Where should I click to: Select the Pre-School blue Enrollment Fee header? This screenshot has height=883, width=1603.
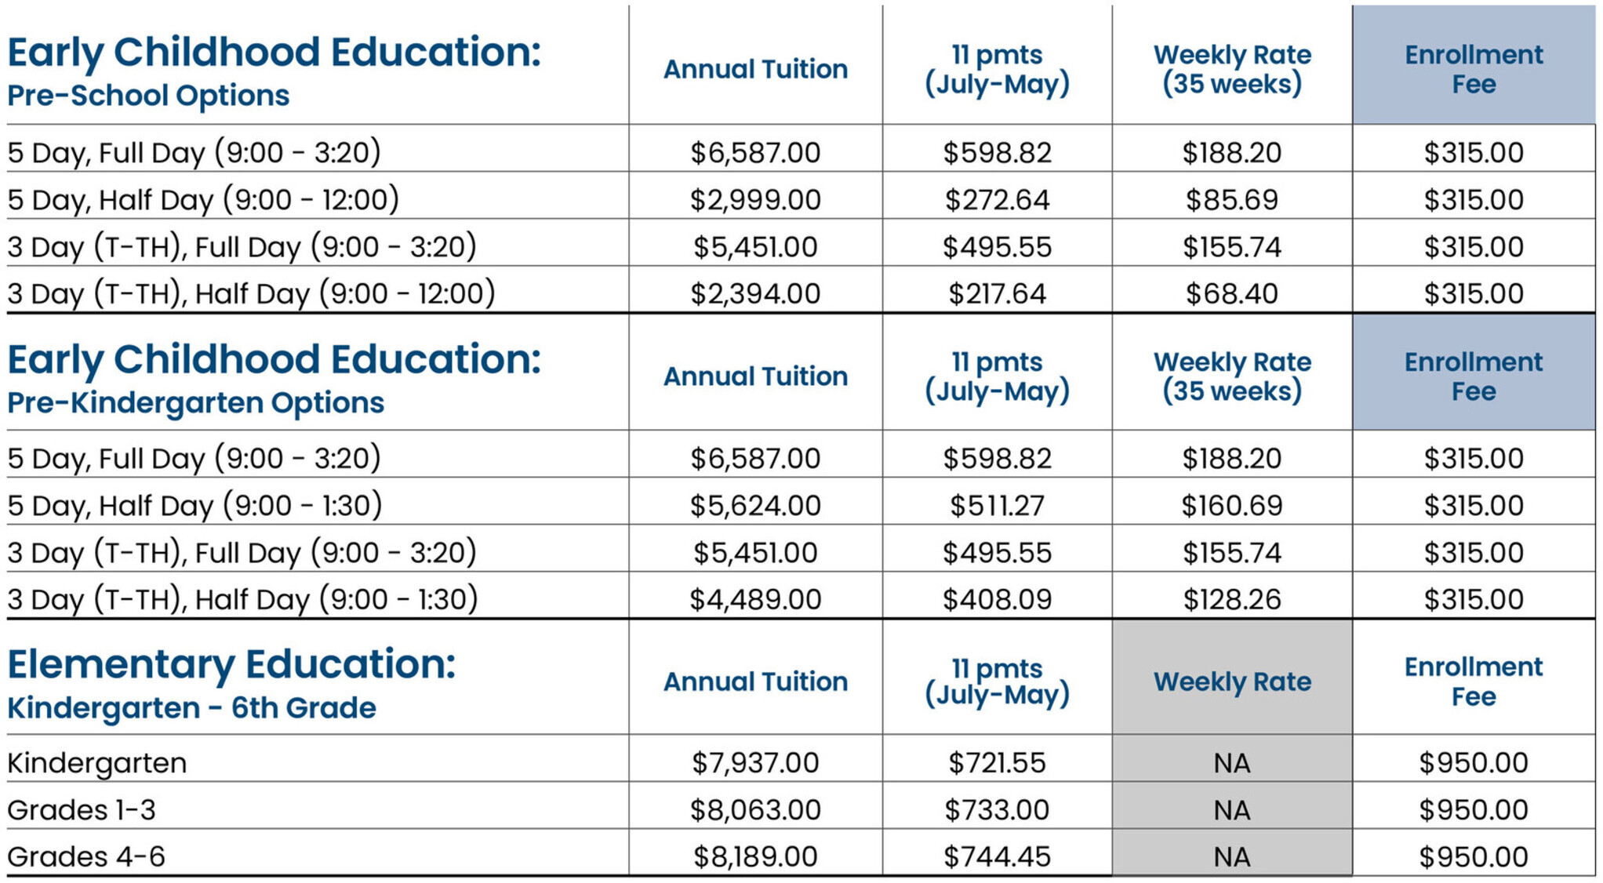click(1473, 69)
